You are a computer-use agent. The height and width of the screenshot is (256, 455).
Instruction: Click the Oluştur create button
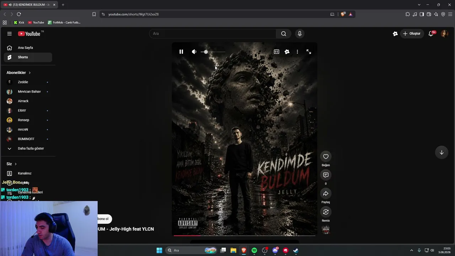pos(412,34)
